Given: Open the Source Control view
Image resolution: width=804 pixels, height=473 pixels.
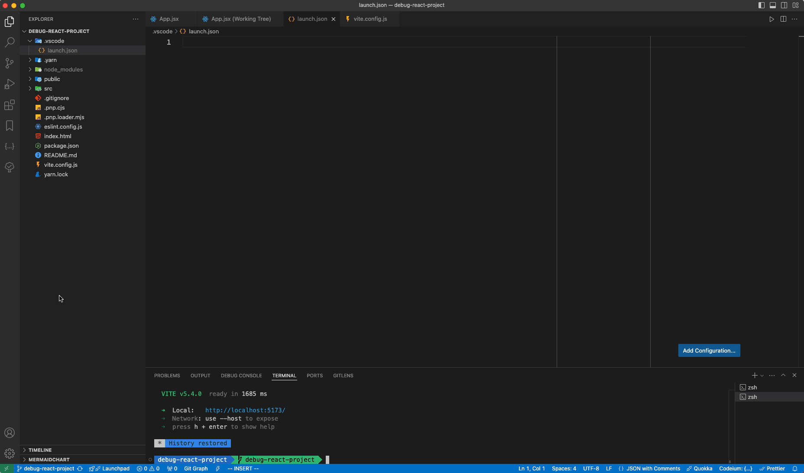Looking at the screenshot, I should [10, 63].
